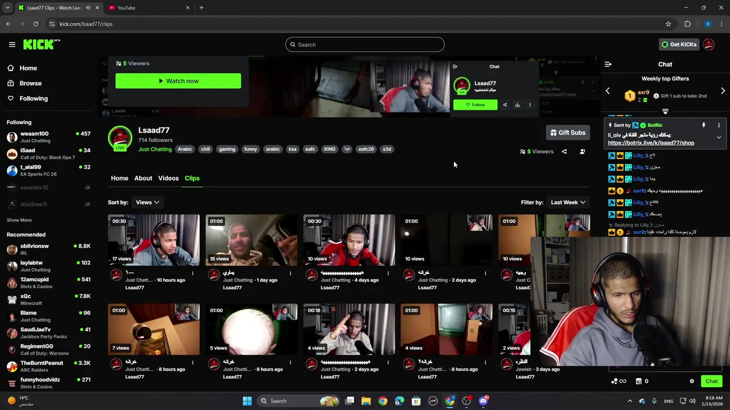Open the botrix.live shop link
The height and width of the screenshot is (410, 730).
651,143
